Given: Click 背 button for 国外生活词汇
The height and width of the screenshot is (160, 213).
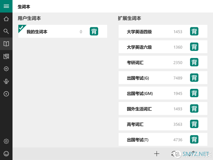Looking at the screenshot, I should click(x=194, y=109).
